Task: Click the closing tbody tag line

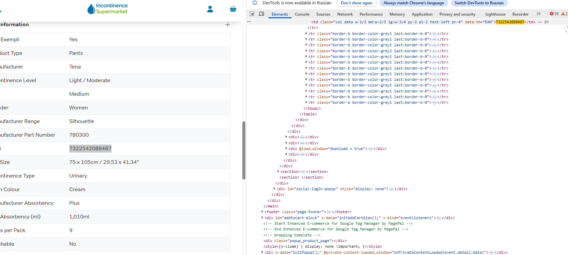Action: (312, 108)
